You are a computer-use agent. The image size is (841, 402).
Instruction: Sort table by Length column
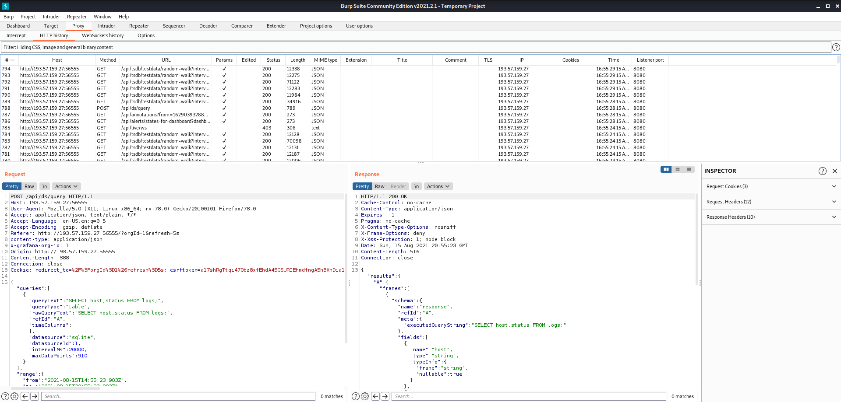click(298, 60)
